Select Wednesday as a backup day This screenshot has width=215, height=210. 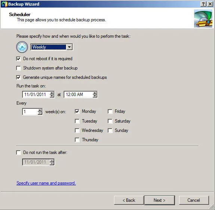(x=77, y=130)
